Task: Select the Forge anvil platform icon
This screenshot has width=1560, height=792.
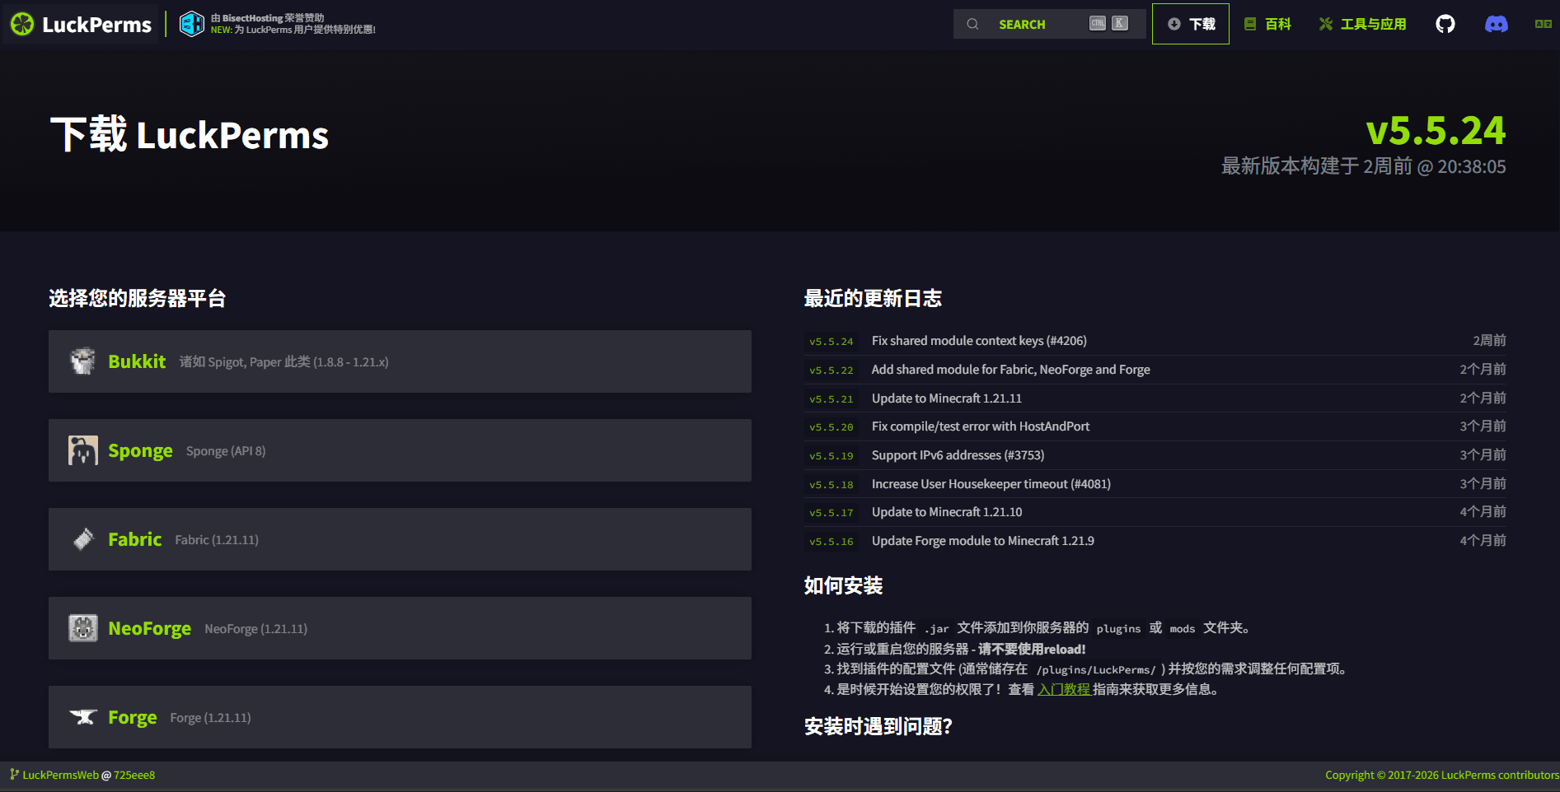Action: 82,717
